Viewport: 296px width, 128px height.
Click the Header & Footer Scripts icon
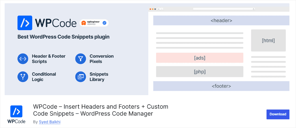coord(23,59)
